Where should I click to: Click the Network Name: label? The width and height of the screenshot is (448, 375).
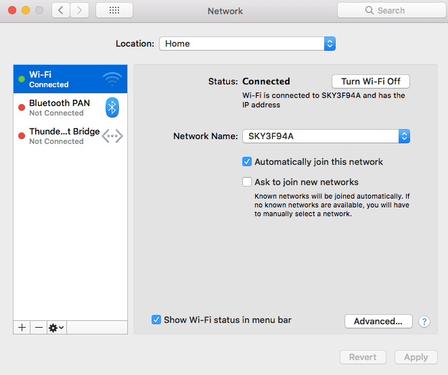[x=206, y=136]
